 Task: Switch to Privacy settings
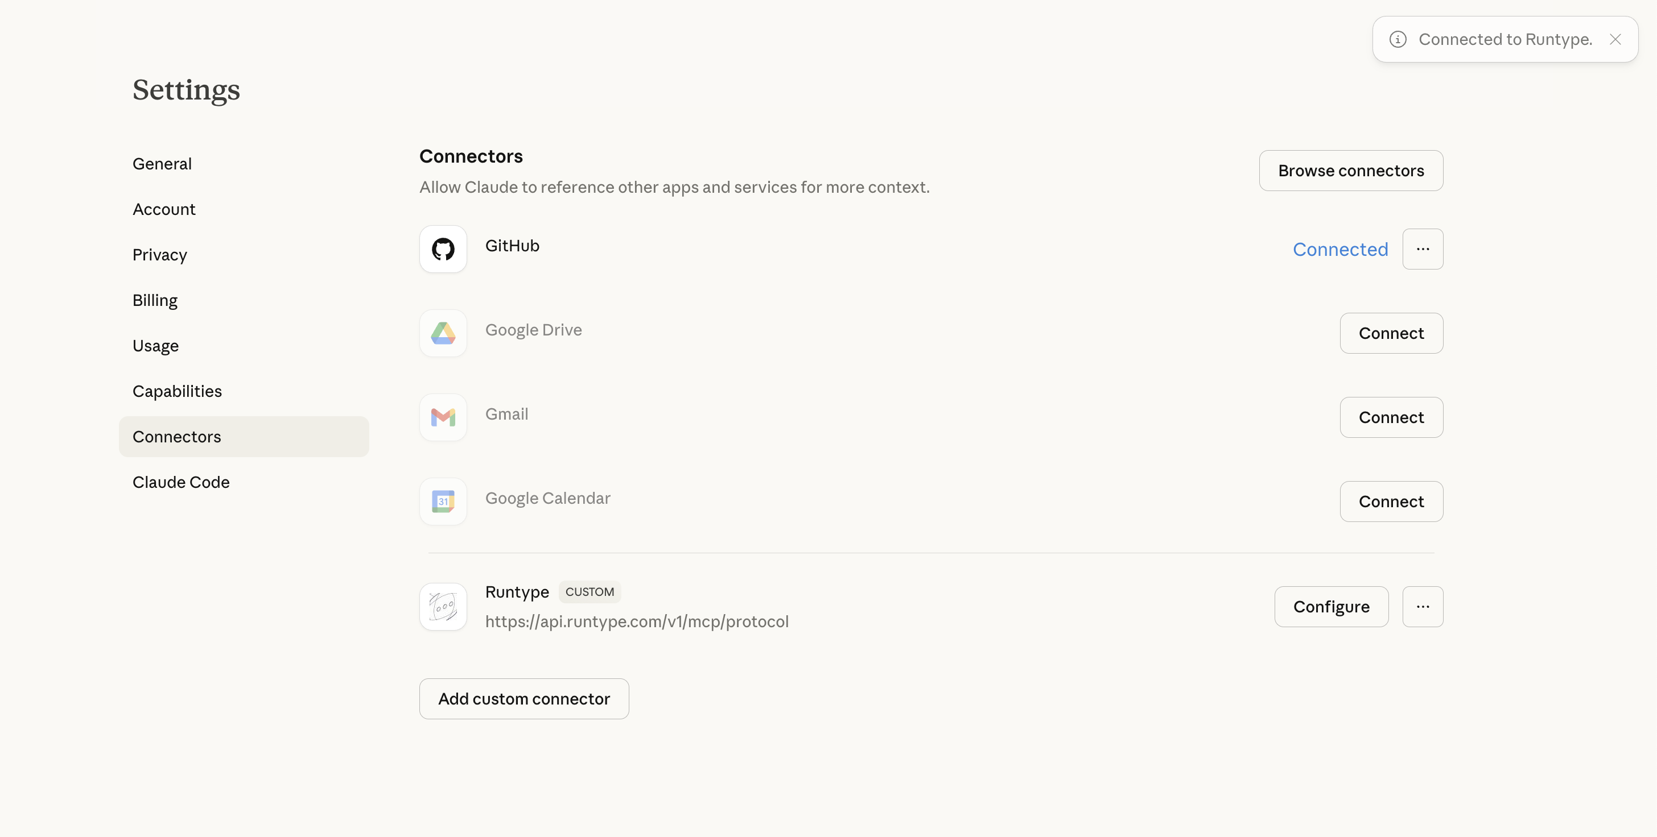pos(159,255)
